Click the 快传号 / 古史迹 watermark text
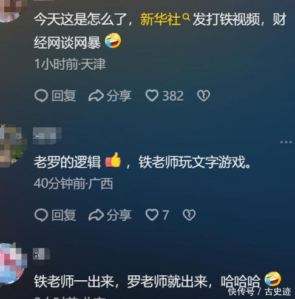Viewport: 295px width, 299px height. [x=259, y=292]
